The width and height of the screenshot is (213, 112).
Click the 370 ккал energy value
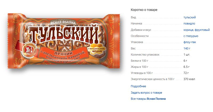pos(189,79)
